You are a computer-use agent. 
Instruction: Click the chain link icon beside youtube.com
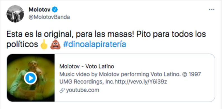[62, 90]
